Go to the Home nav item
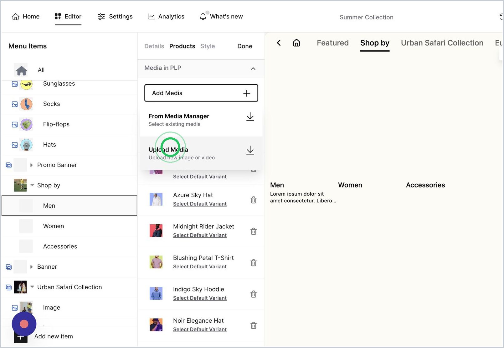This screenshot has width=504, height=348. (26, 17)
